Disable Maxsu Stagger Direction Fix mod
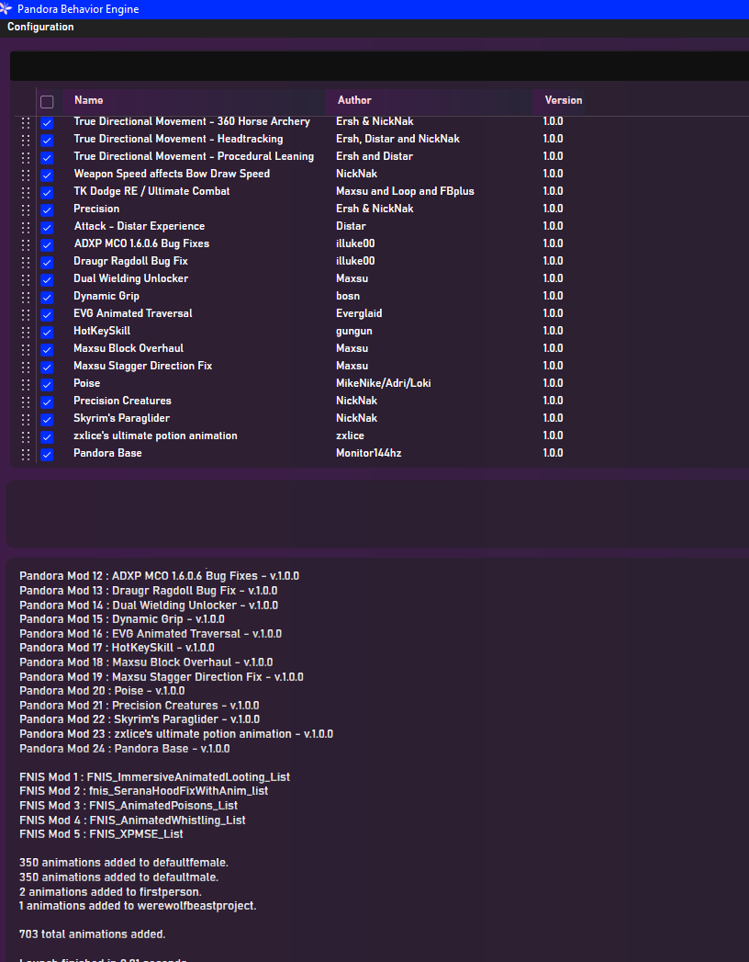The width and height of the screenshot is (749, 962). pos(47,367)
